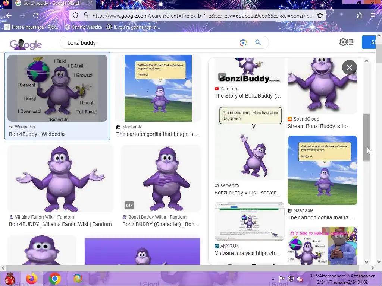Viewport: 382px width, 286px height.
Task: Select the ANY.RUN malware analysis screenshot
Action: pyautogui.click(x=250, y=221)
